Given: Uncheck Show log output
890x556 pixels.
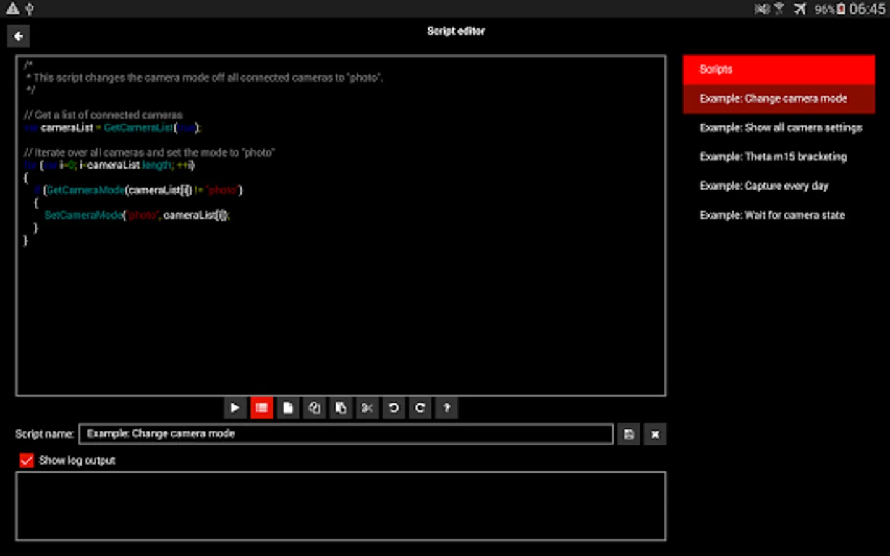Looking at the screenshot, I should click(x=27, y=460).
